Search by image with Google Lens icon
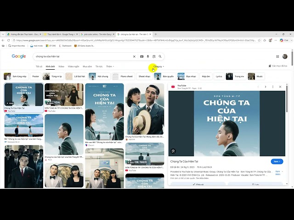 click(154, 56)
